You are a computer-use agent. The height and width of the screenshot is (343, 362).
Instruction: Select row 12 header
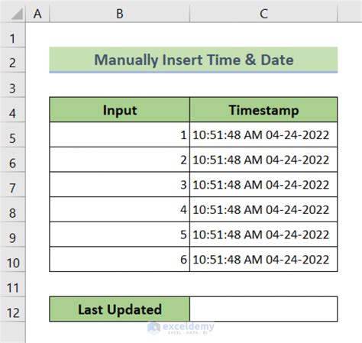12,309
